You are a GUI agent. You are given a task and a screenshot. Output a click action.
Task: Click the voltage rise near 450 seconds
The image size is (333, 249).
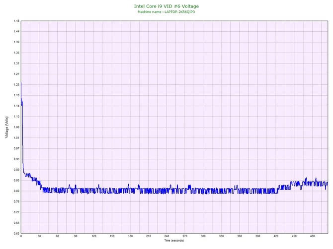pyautogui.click(x=294, y=183)
